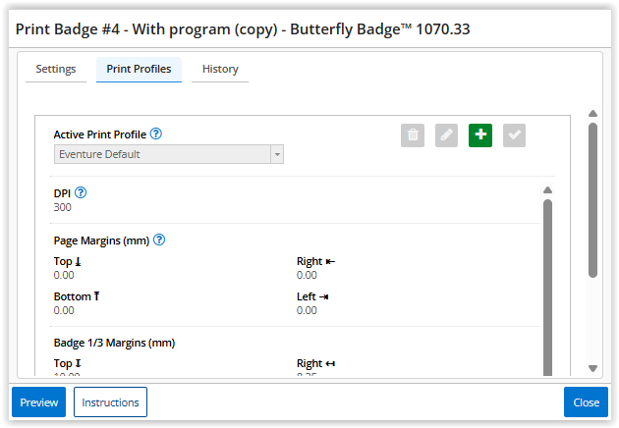Add a new print profile with plus icon
This screenshot has width=619, height=428.
click(480, 135)
